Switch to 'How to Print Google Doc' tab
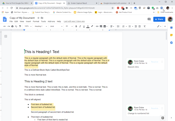 coord(17,3)
